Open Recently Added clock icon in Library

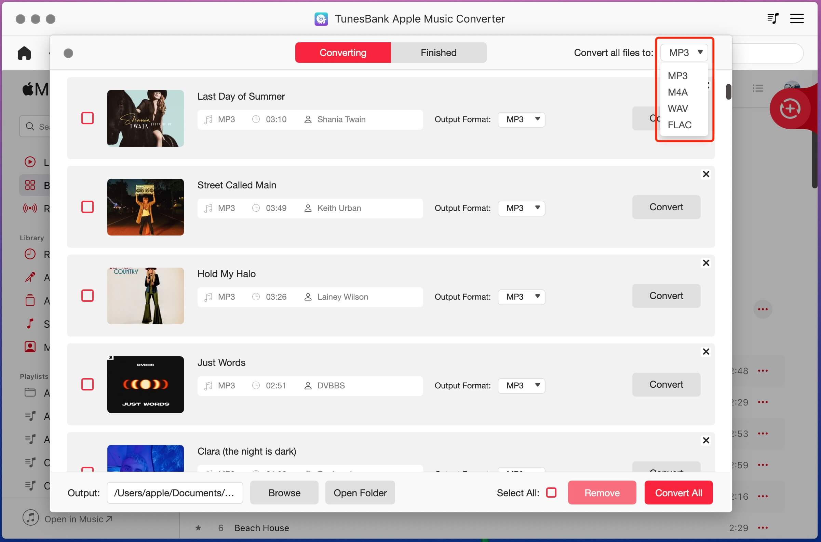coord(30,254)
